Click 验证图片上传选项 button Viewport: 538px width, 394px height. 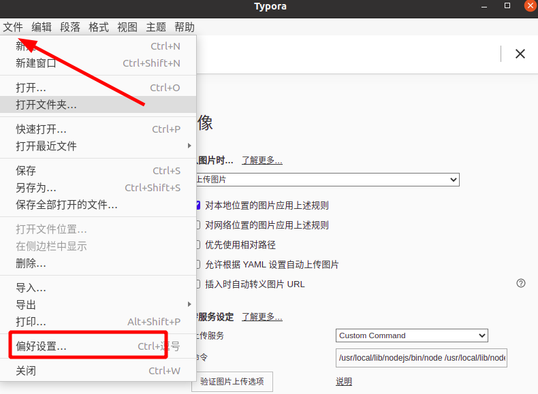(x=232, y=382)
